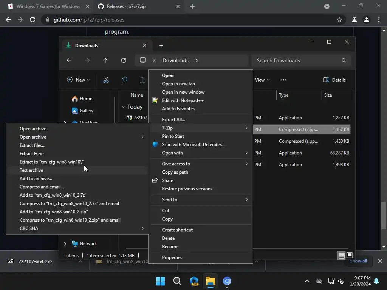The height and width of the screenshot is (290, 387).
Task: Click the Paste clipboard icon in Explorer toolbar
Action: (142, 80)
